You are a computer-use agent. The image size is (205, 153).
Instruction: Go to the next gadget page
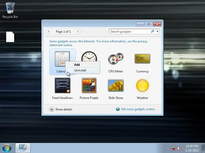[78, 31]
